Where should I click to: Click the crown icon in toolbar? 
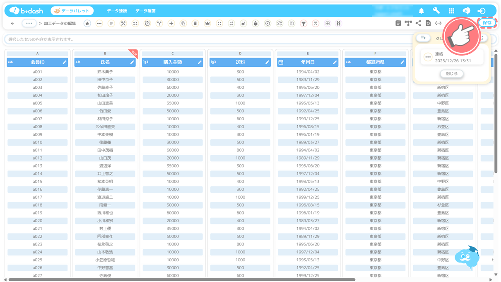[207, 24]
